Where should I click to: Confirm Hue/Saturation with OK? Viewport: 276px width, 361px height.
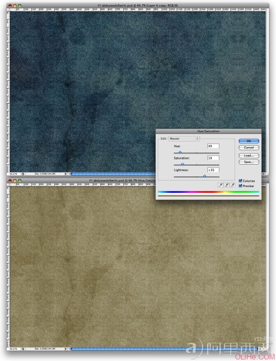click(x=249, y=141)
